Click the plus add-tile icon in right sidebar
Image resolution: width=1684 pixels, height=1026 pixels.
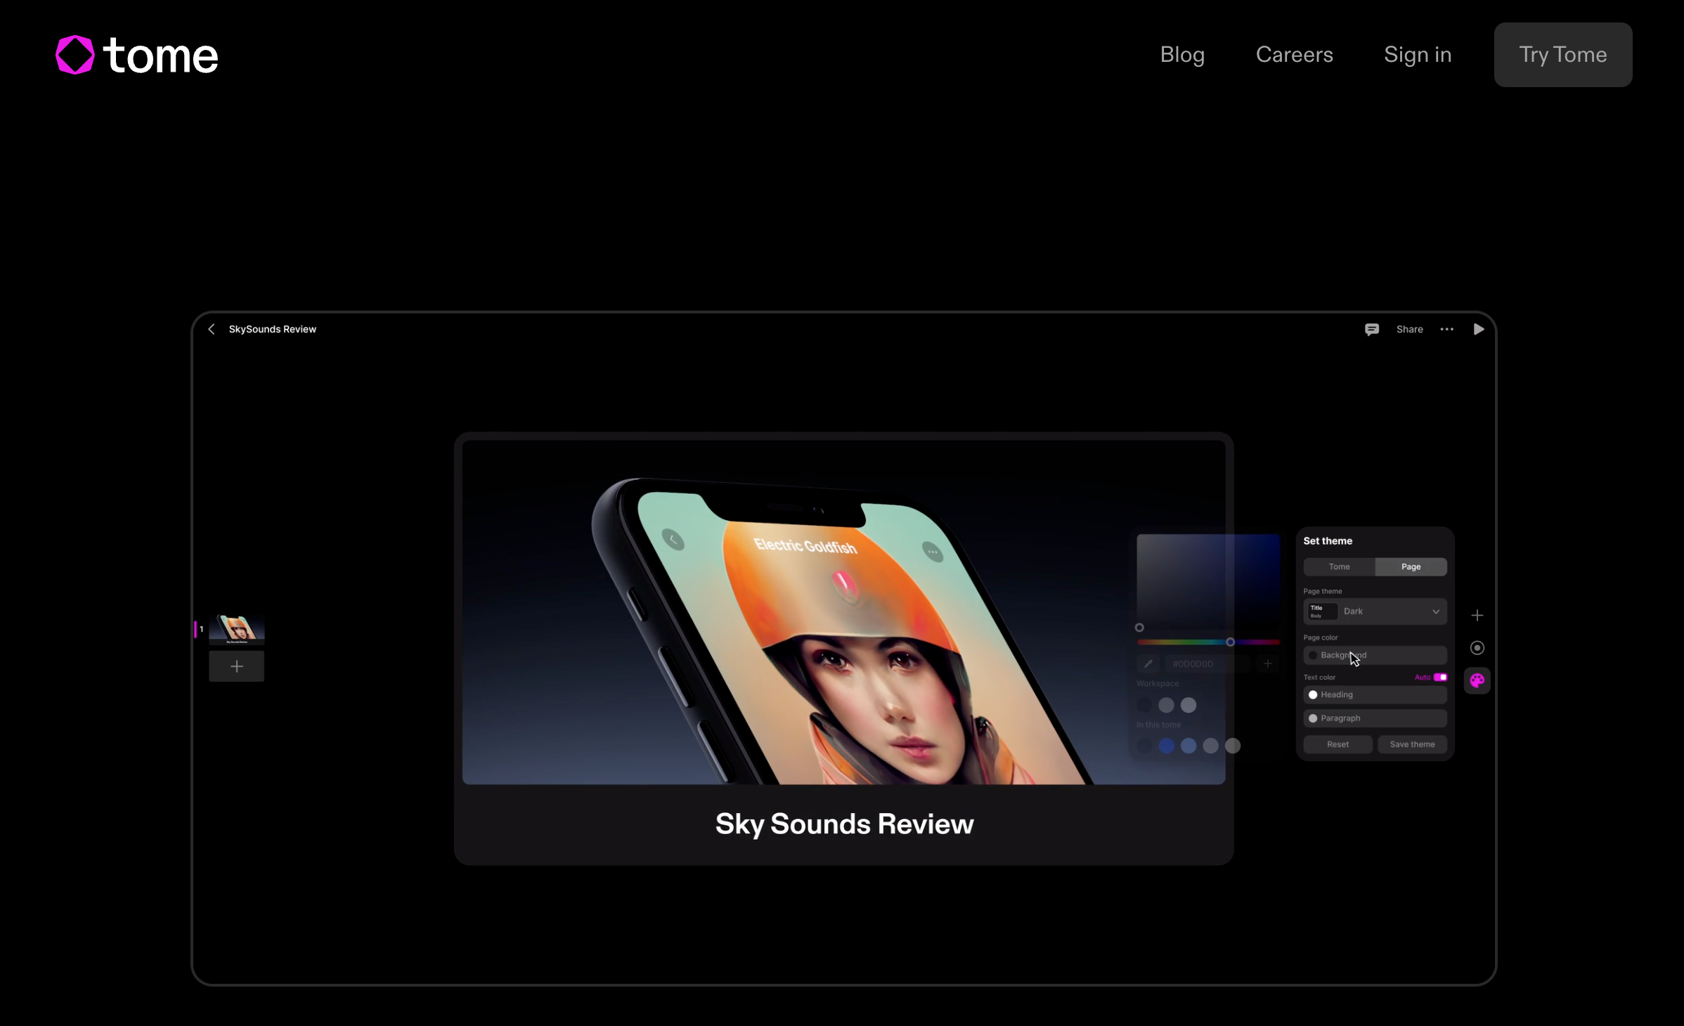pos(1477,616)
